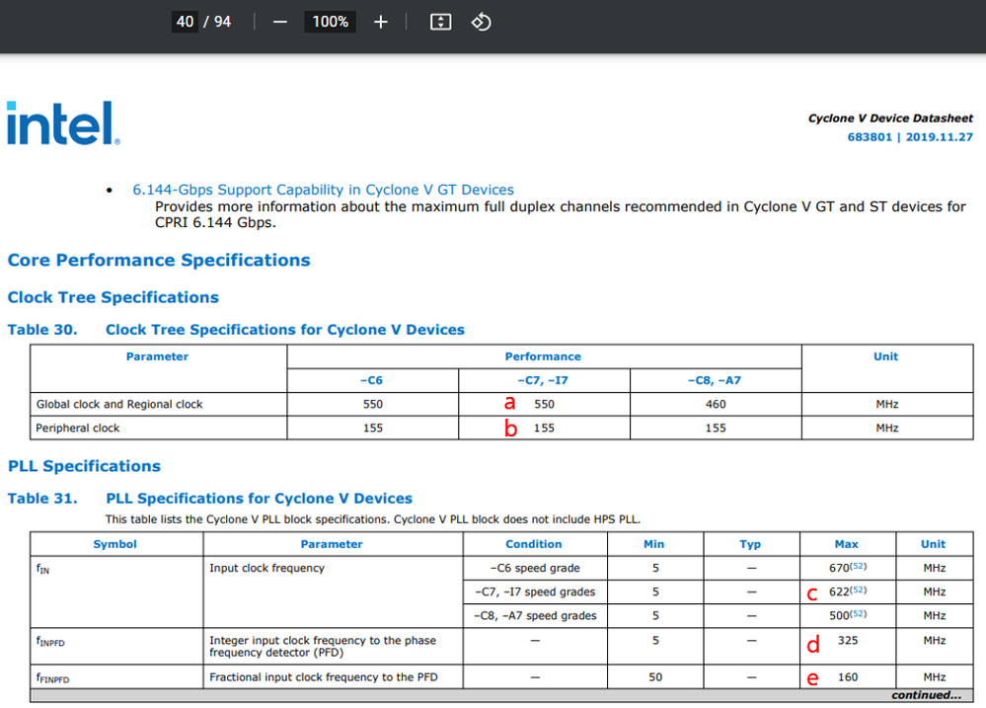Click the Clock Tree Specifications heading

click(x=114, y=297)
